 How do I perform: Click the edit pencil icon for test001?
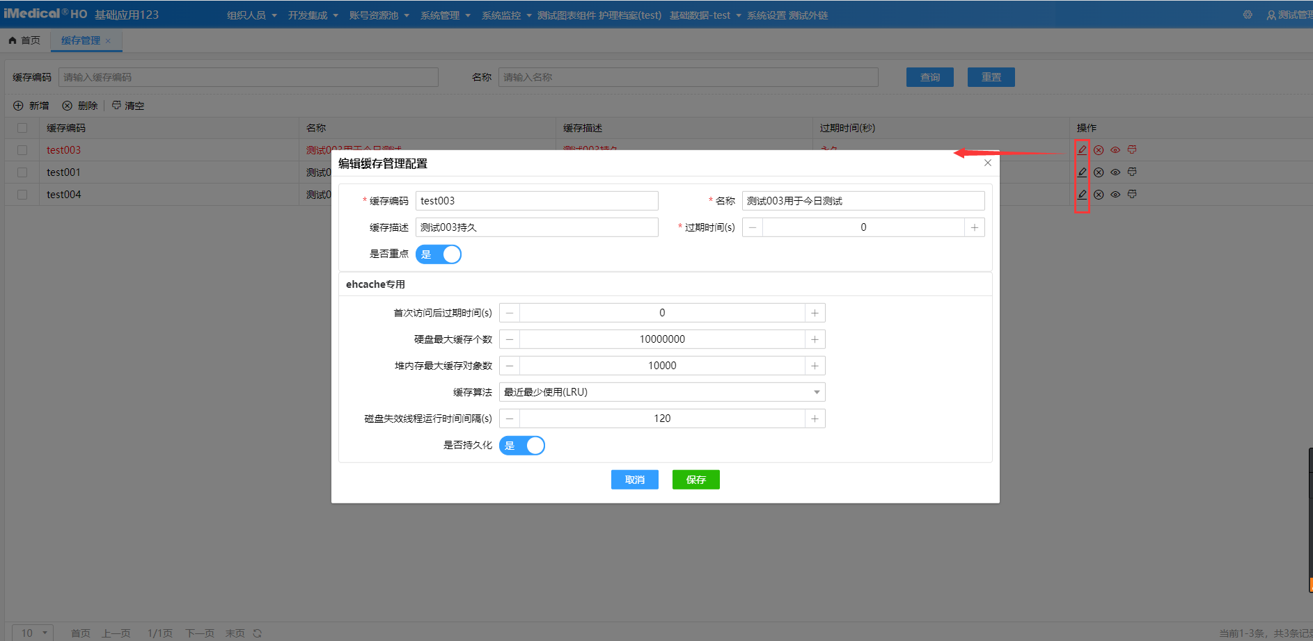(1082, 172)
